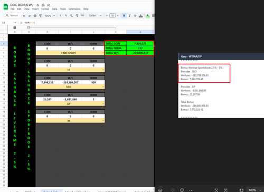This screenshot has width=264, height=192.
Task: Open the Calibri font dropdown
Action: click(x=95, y=15)
